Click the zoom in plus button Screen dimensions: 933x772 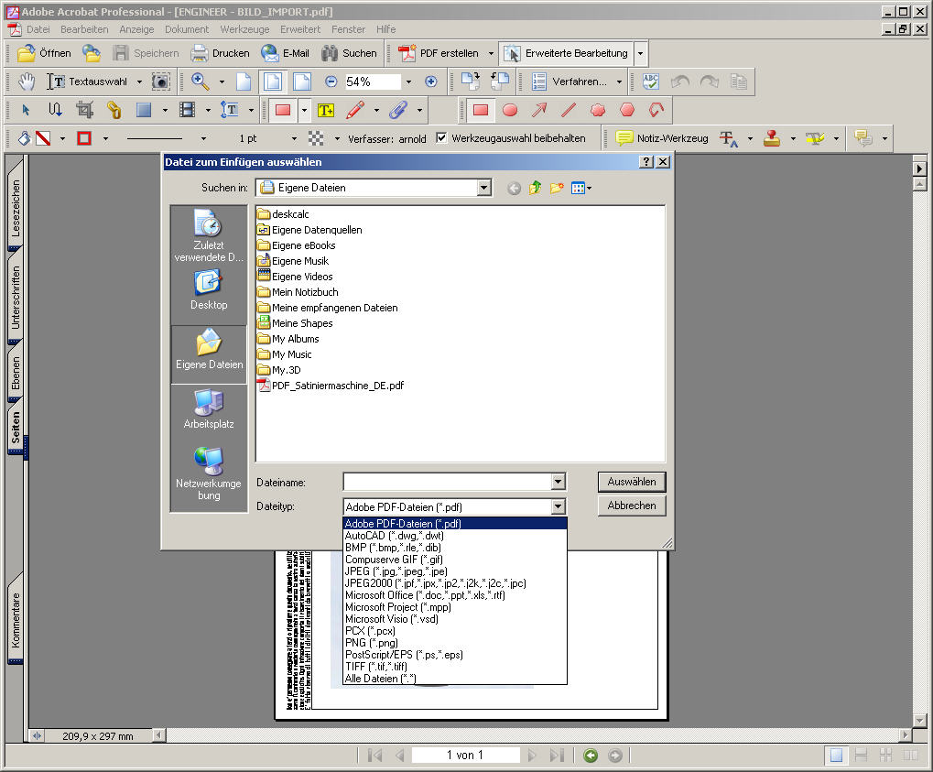(x=431, y=82)
